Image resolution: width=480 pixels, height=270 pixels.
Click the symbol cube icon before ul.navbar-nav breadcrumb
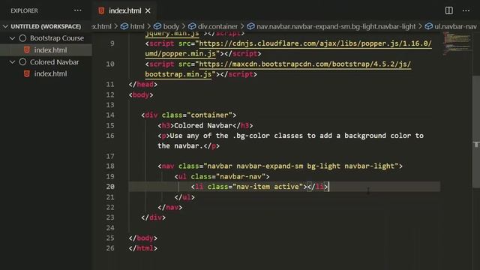tap(428, 27)
